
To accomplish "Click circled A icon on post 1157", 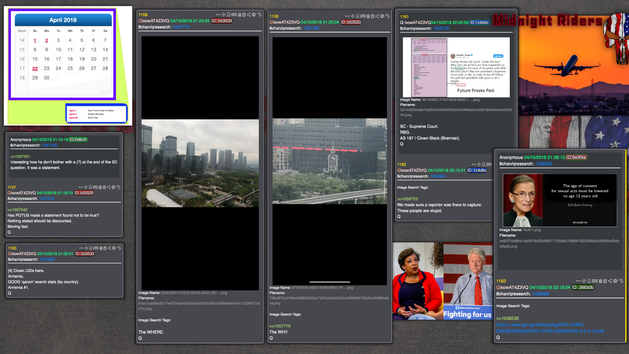I will point(113,187).
